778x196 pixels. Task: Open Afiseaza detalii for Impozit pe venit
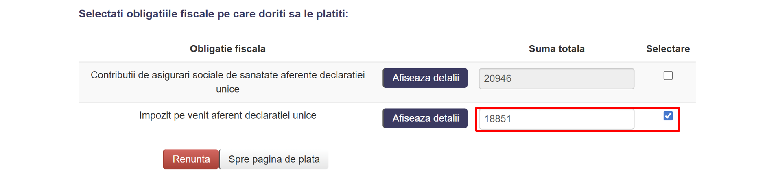(425, 118)
